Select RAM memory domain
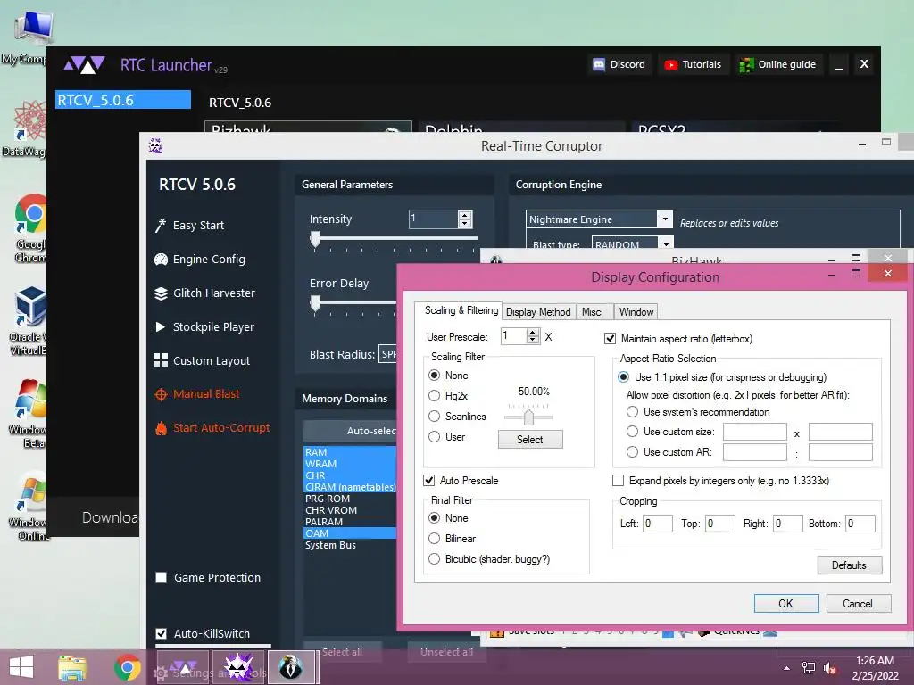This screenshot has height=685, width=914. pyautogui.click(x=350, y=452)
